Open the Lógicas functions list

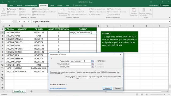(23, 9)
